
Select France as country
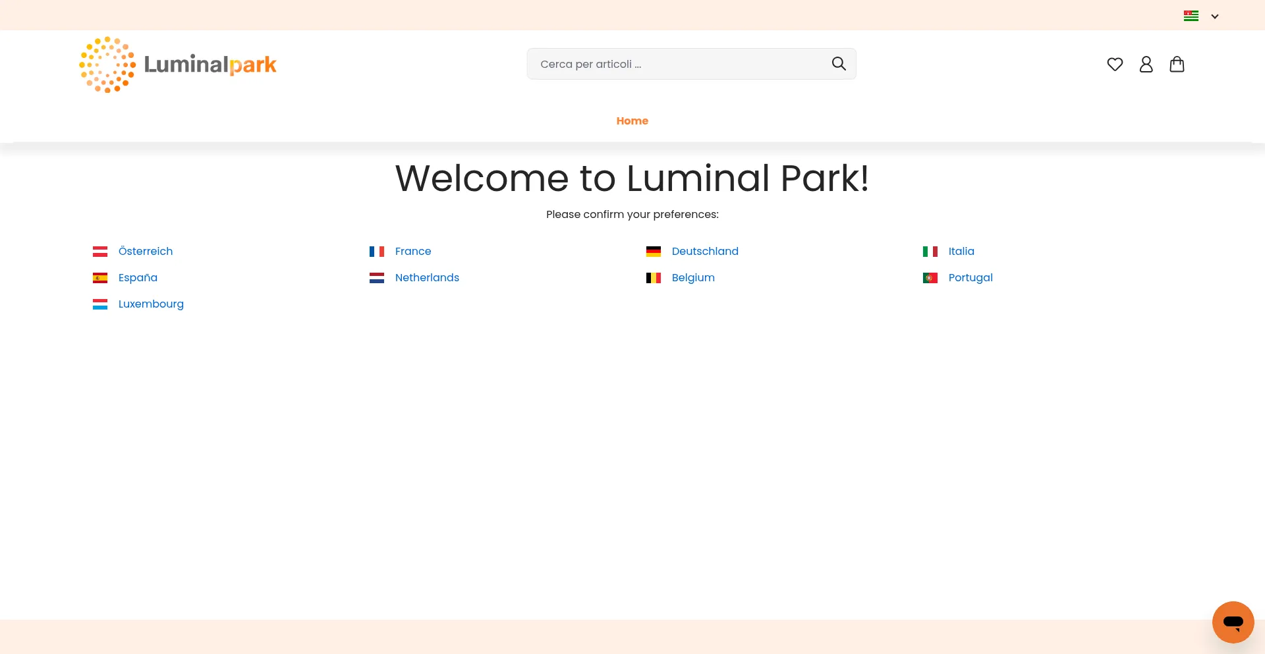coord(412,252)
